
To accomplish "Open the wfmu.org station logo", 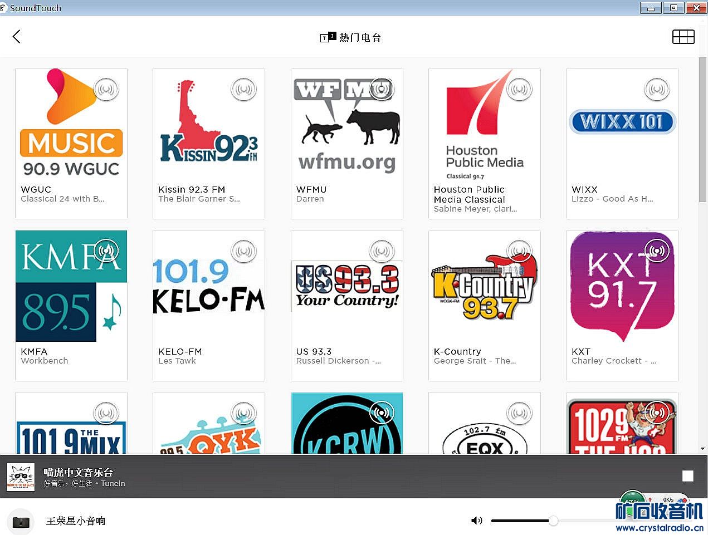I will [346, 124].
